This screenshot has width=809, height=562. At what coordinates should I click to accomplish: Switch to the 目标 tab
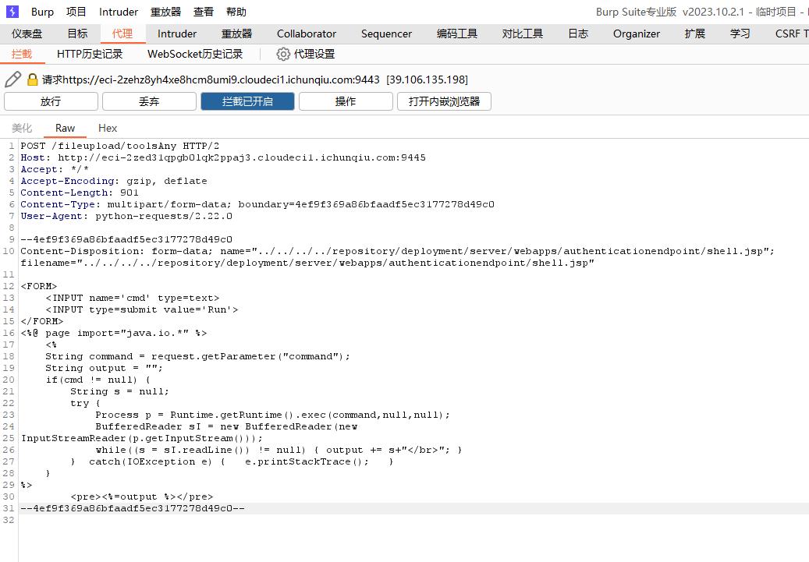pyautogui.click(x=77, y=34)
